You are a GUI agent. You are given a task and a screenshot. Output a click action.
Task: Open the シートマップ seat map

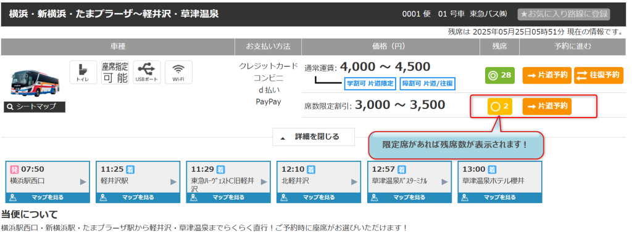coord(35,107)
